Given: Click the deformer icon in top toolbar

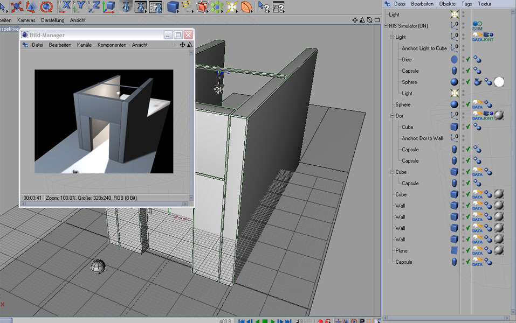Looking at the screenshot, I should coord(246,6).
